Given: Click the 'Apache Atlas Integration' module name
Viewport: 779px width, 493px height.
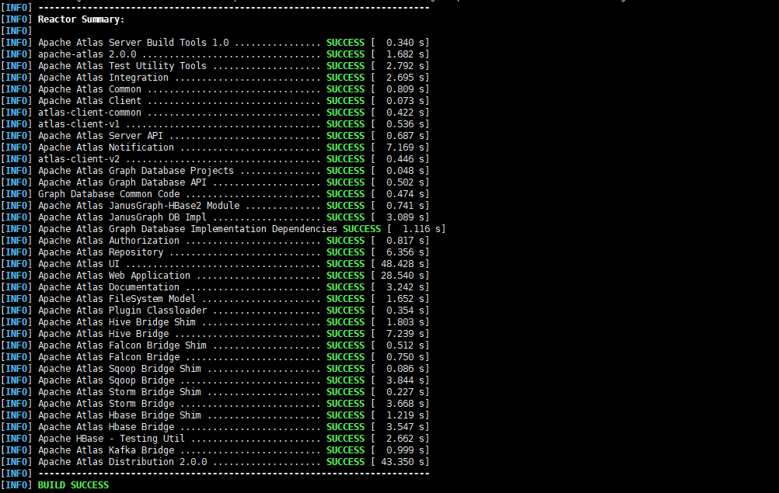Looking at the screenshot, I should pos(103,78).
